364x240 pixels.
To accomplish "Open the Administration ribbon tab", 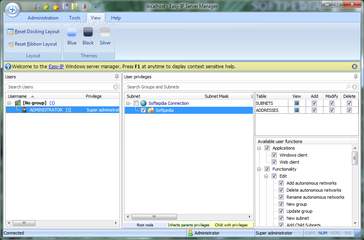I will click(x=43, y=18).
